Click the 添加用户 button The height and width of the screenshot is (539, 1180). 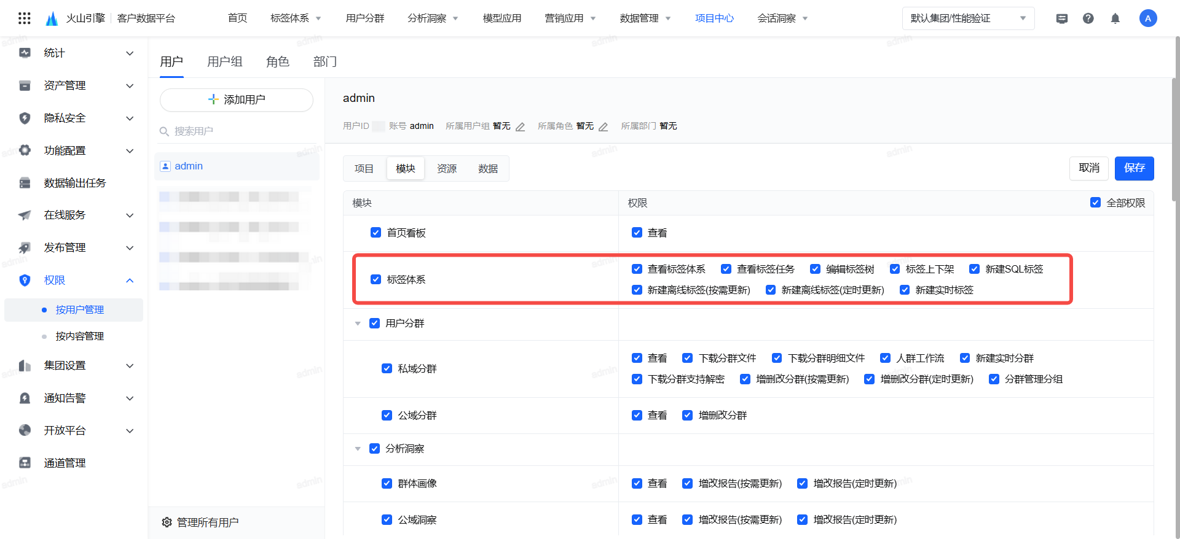tap(237, 99)
